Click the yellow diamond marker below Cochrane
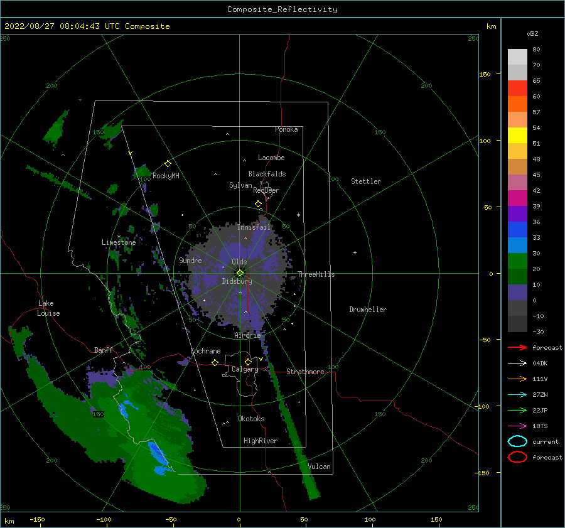The height and width of the screenshot is (528, 565). click(x=215, y=362)
